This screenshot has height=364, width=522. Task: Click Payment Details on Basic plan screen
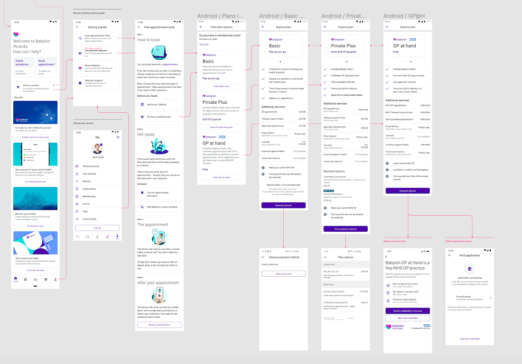[284, 205]
